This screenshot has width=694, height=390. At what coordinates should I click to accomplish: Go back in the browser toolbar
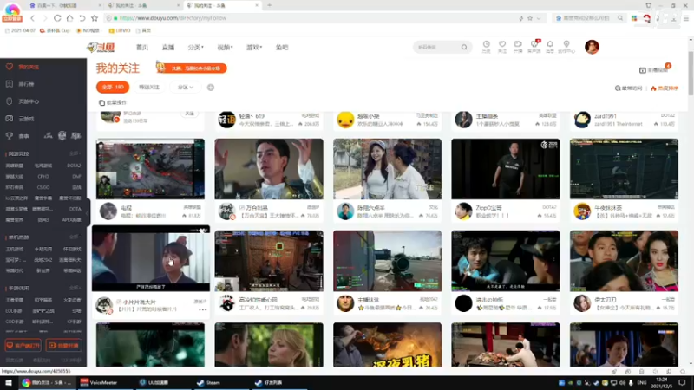(x=32, y=18)
